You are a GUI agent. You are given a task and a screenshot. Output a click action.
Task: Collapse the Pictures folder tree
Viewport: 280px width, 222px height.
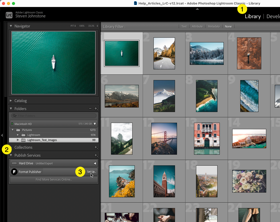[x=13, y=130]
